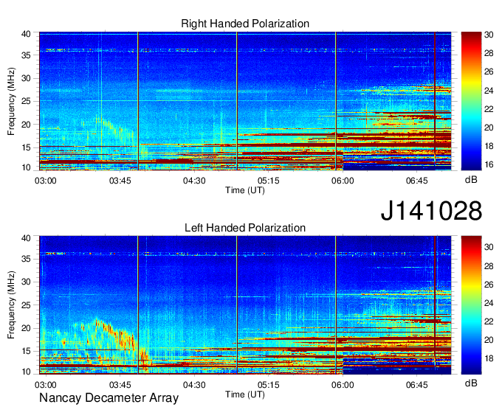Image resolution: width=502 pixels, height=407 pixels.
Task: Click the 04:30 tick label on upper plot
Action: (194, 181)
